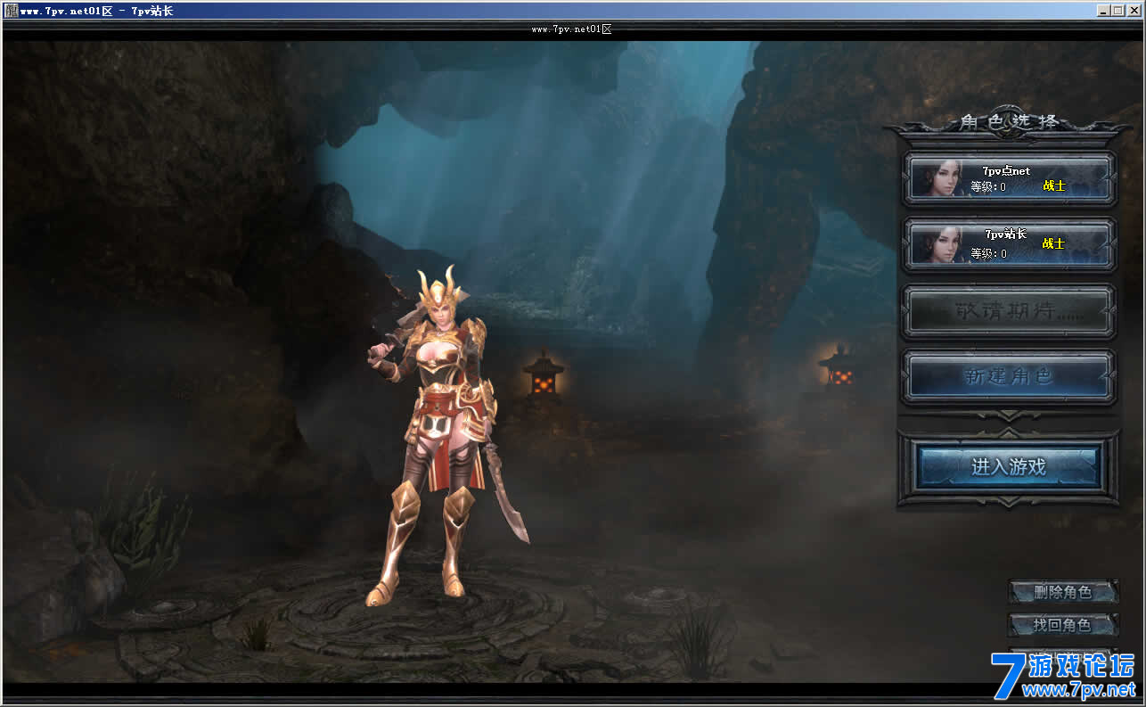Click the 找回角色 recover character button
This screenshot has height=707, width=1146.
point(1063,625)
